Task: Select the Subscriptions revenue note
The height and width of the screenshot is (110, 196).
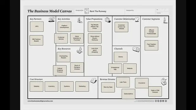Action: pos(128,94)
